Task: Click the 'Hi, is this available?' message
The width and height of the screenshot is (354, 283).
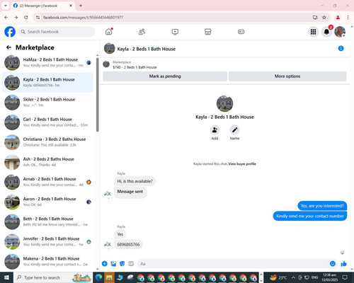Action: [x=135, y=181]
